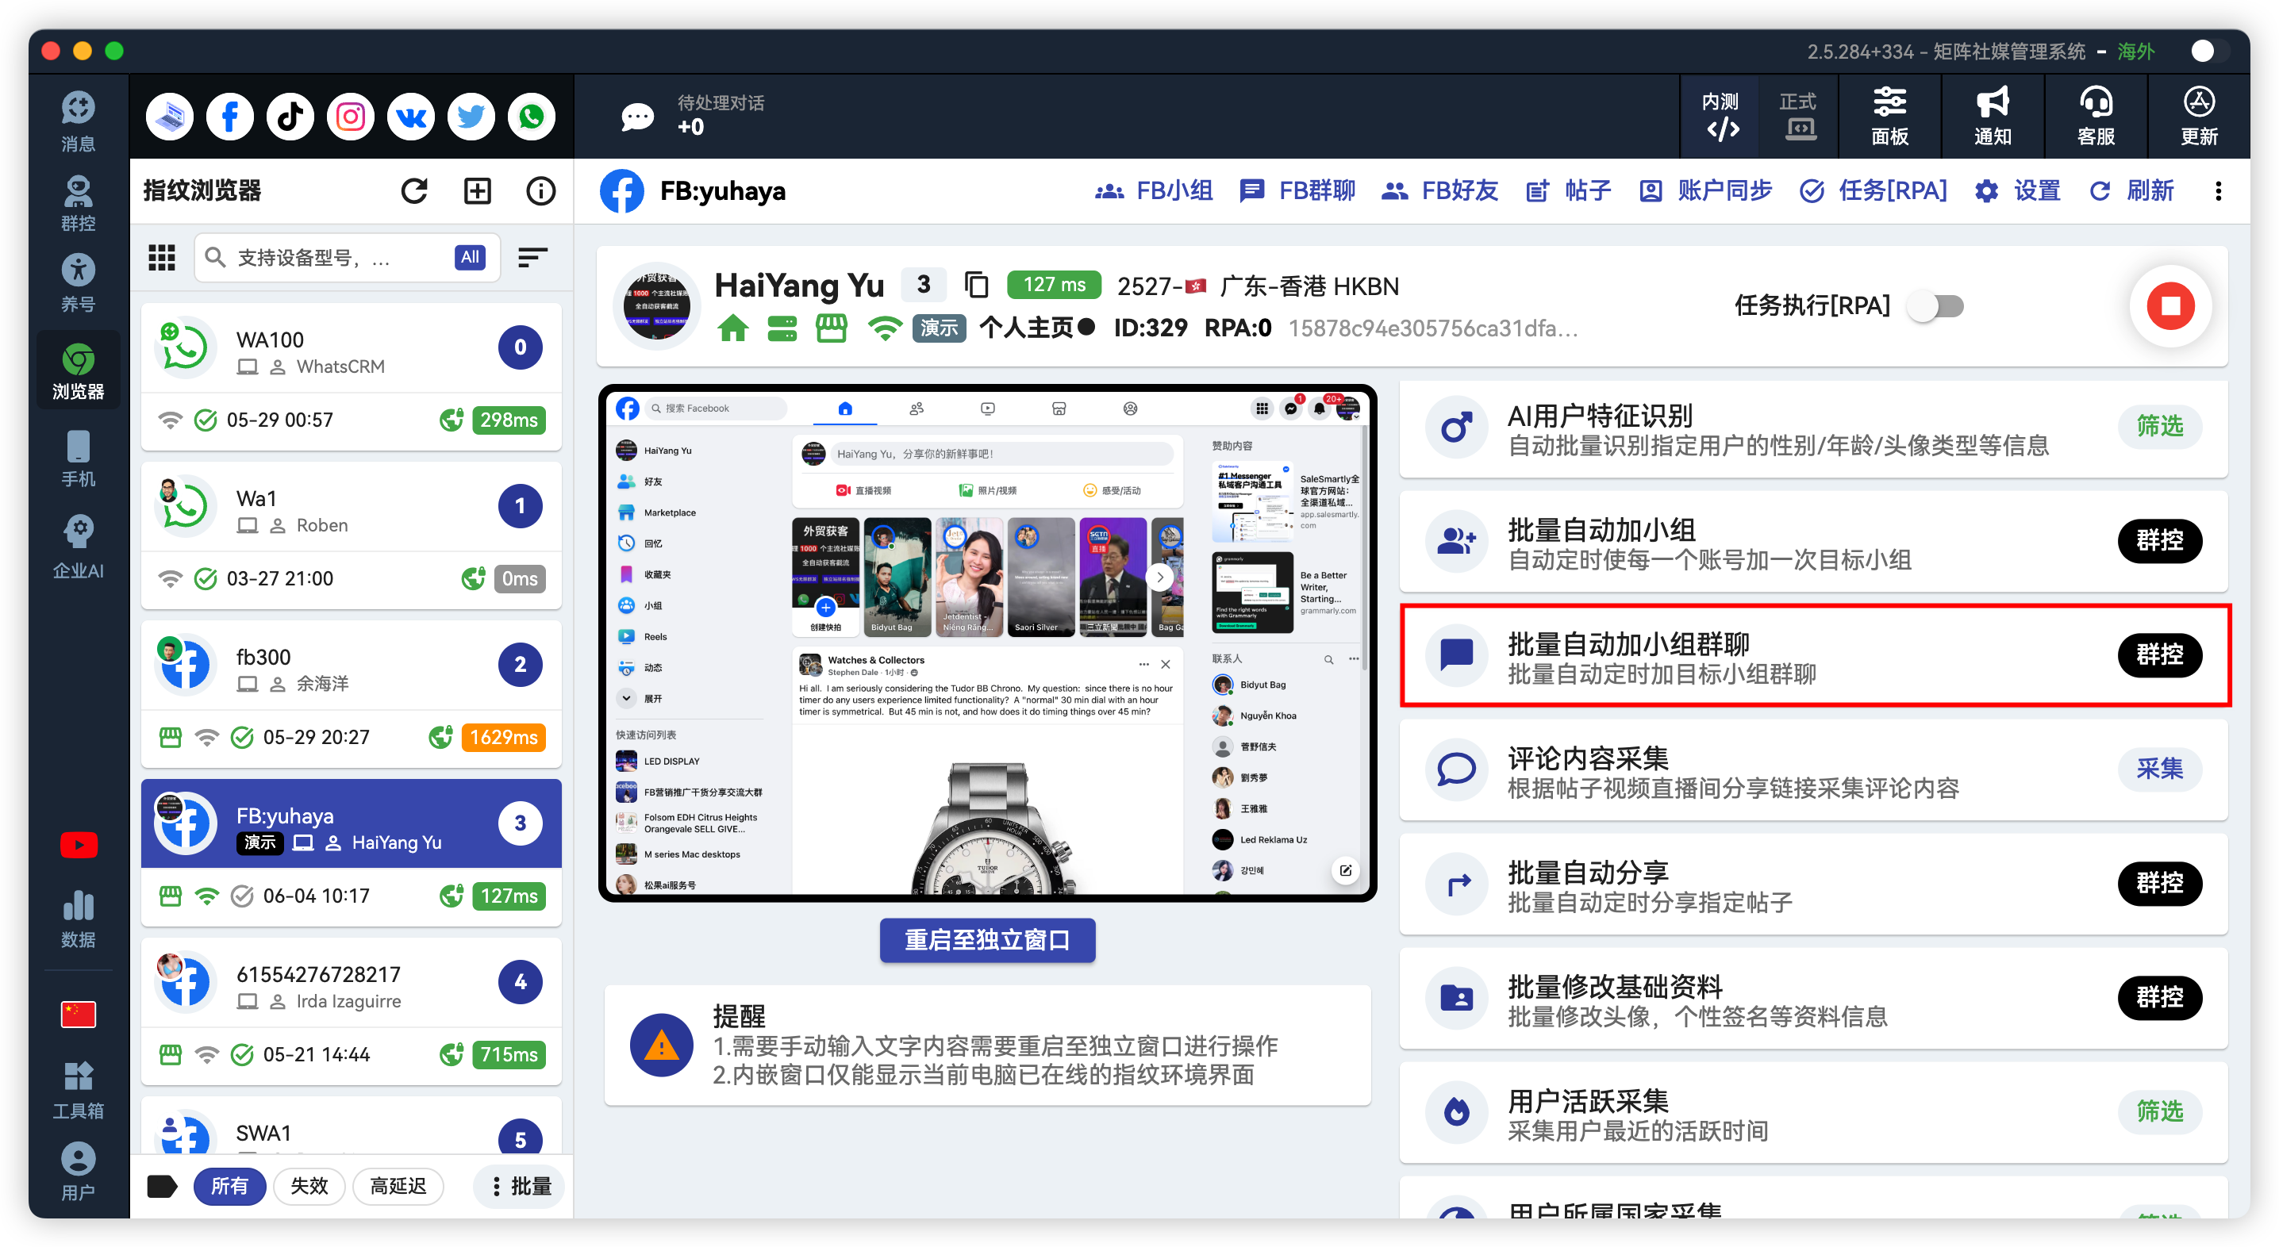The width and height of the screenshot is (2279, 1247).
Task: Click the red stop button
Action: point(2170,306)
